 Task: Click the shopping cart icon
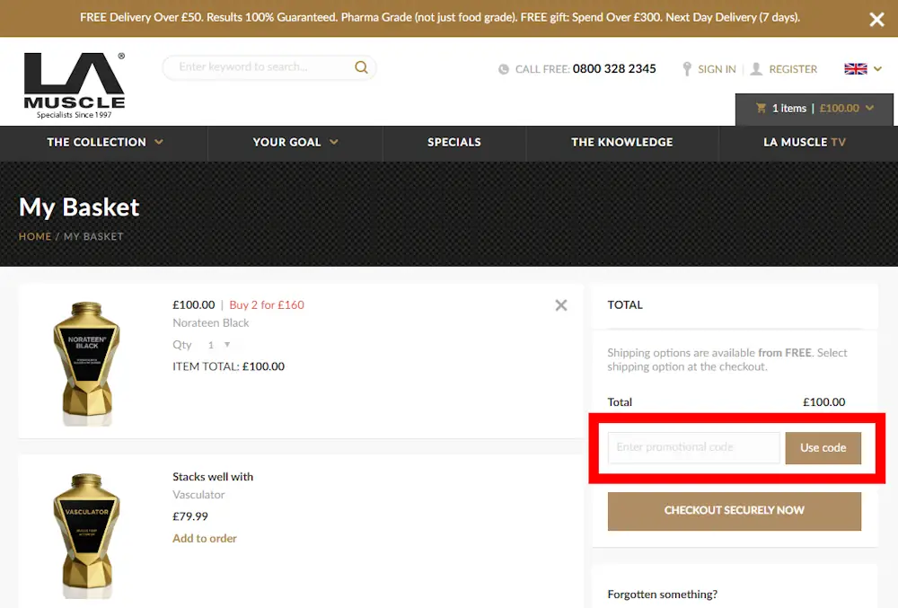pyautogui.click(x=761, y=108)
